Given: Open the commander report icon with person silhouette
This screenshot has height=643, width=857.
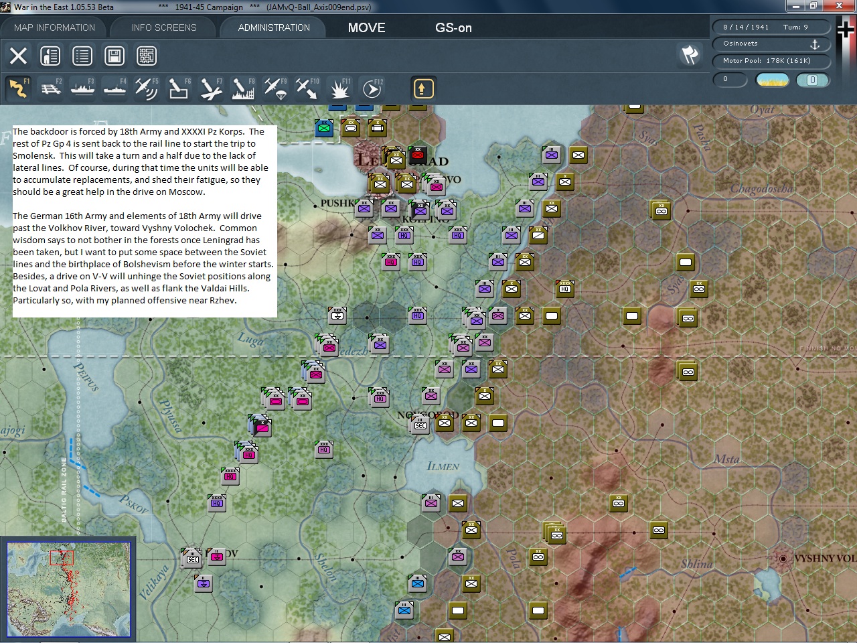Looking at the screenshot, I should [x=50, y=56].
